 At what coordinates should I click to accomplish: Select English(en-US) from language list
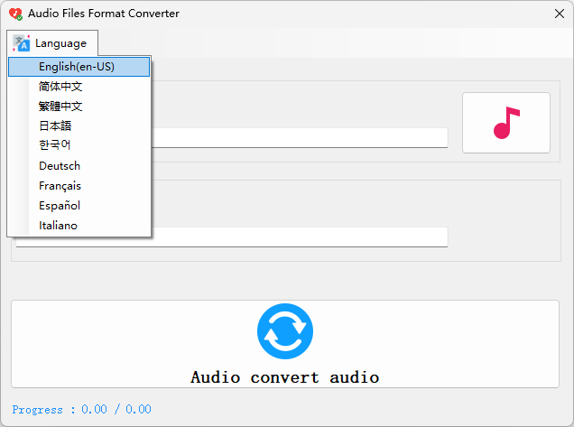(79, 67)
